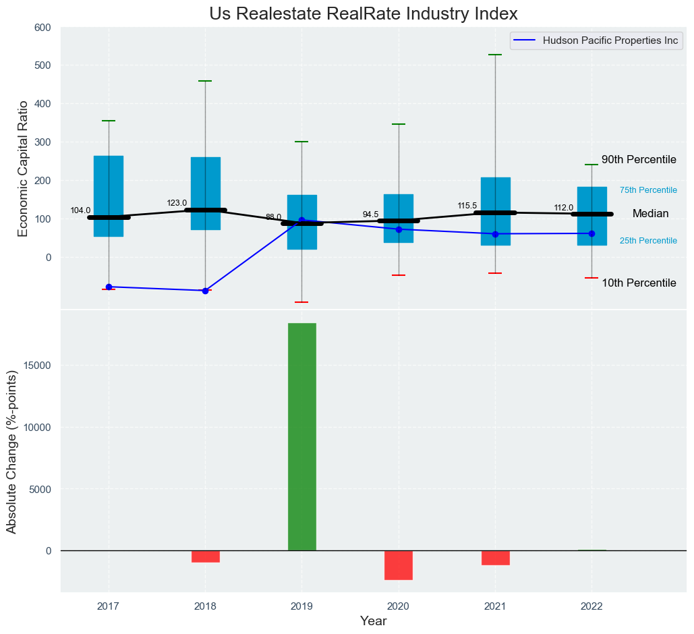Viewport: 694px width, 634px height.
Task: Click the 2019 tick label on Year axis
Action: 301,606
